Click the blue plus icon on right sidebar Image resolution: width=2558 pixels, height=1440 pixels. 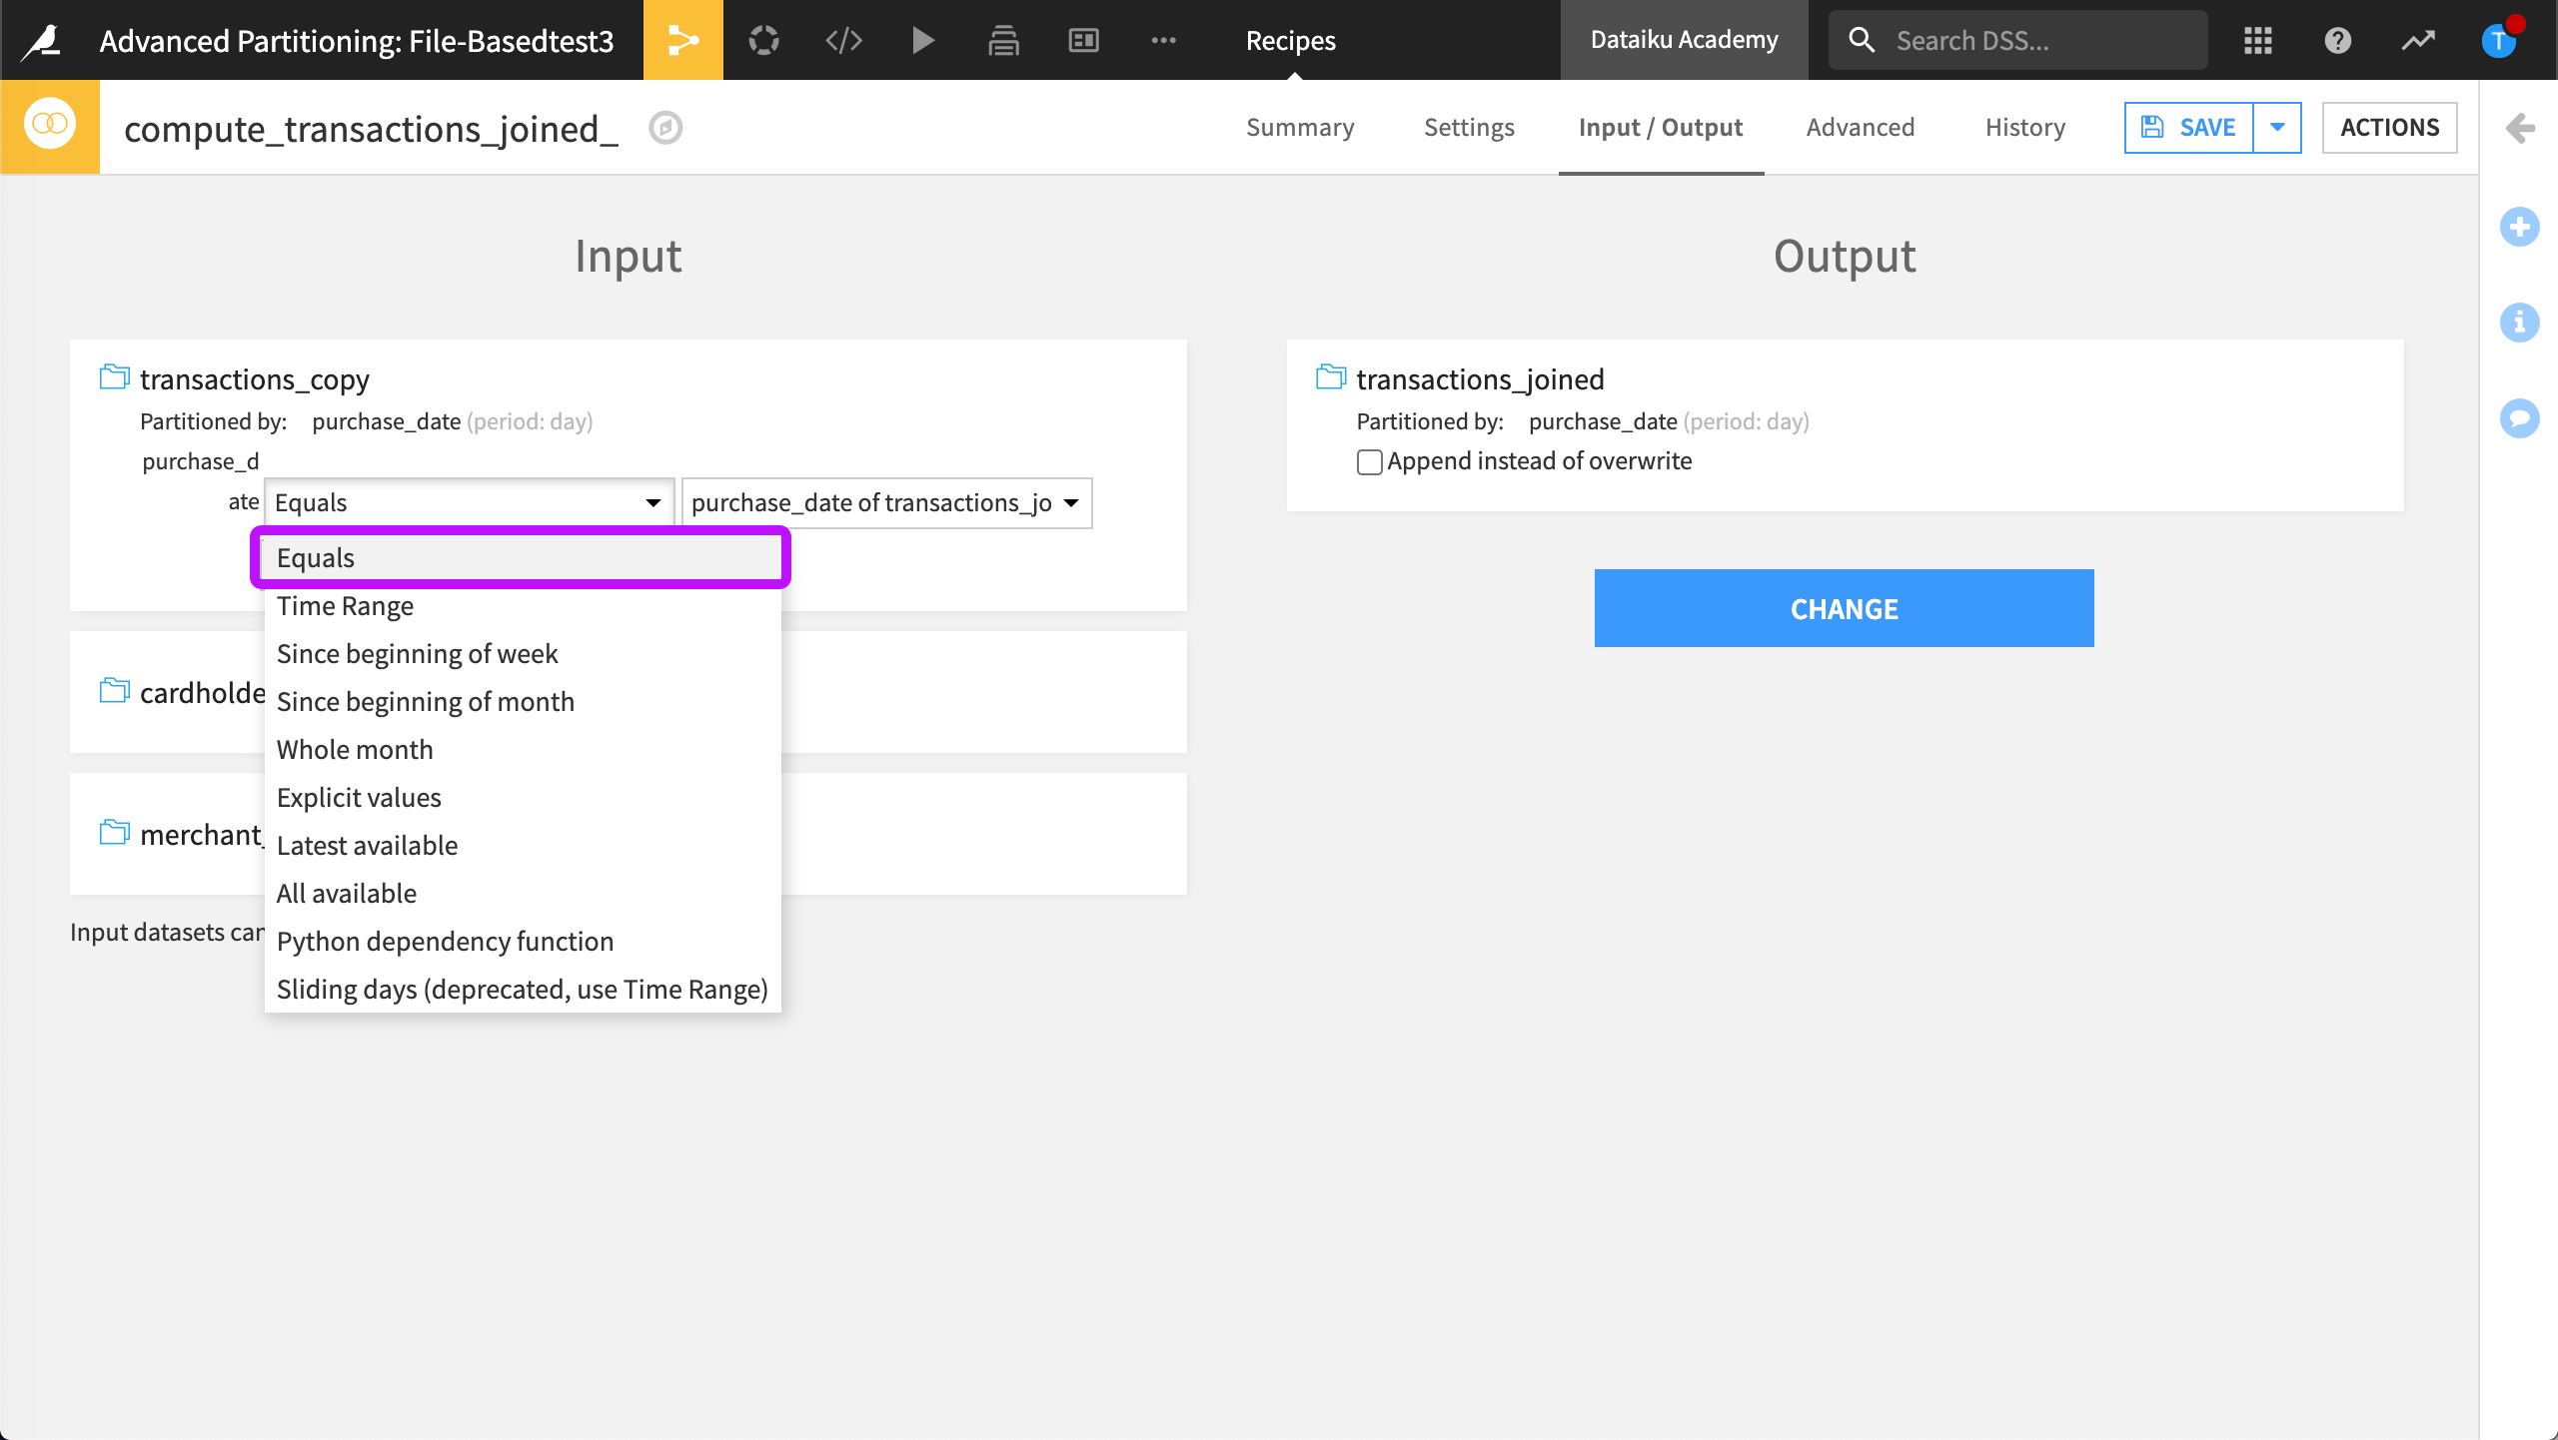point(2521,227)
